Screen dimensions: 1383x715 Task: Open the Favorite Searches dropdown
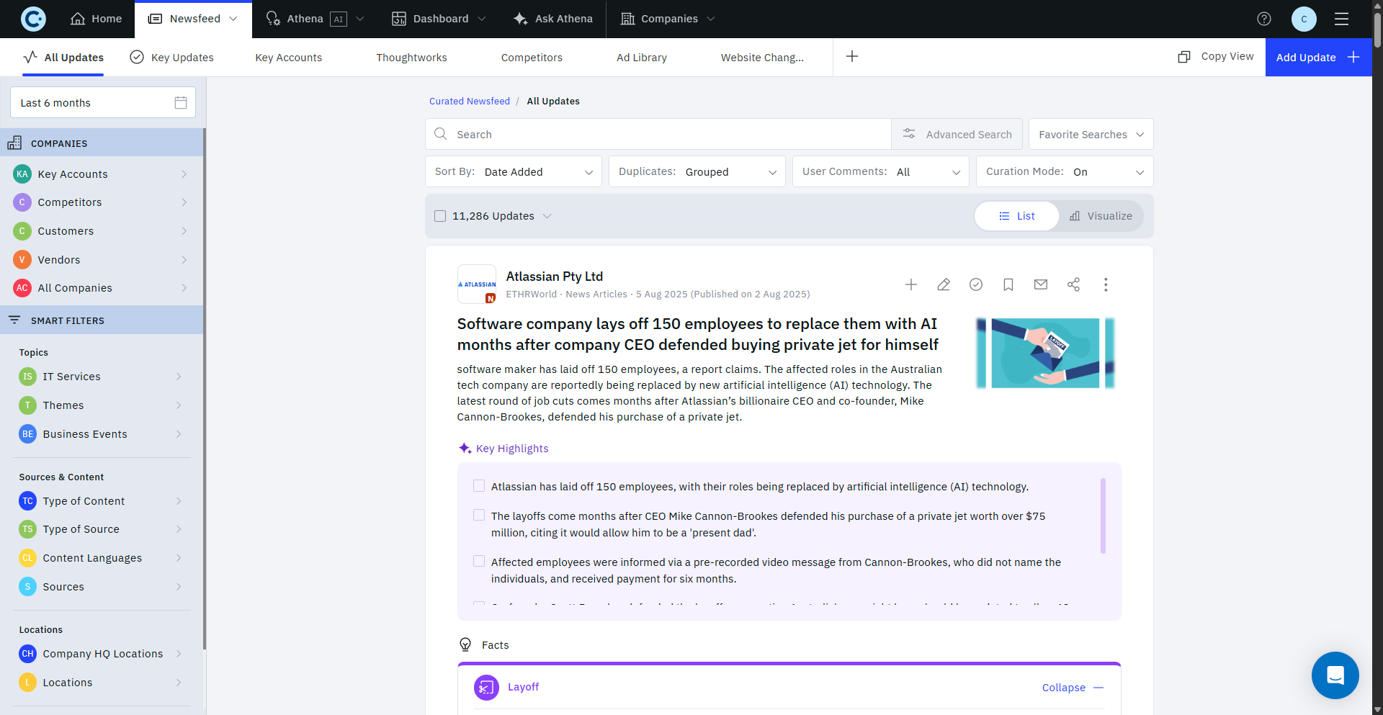point(1091,135)
